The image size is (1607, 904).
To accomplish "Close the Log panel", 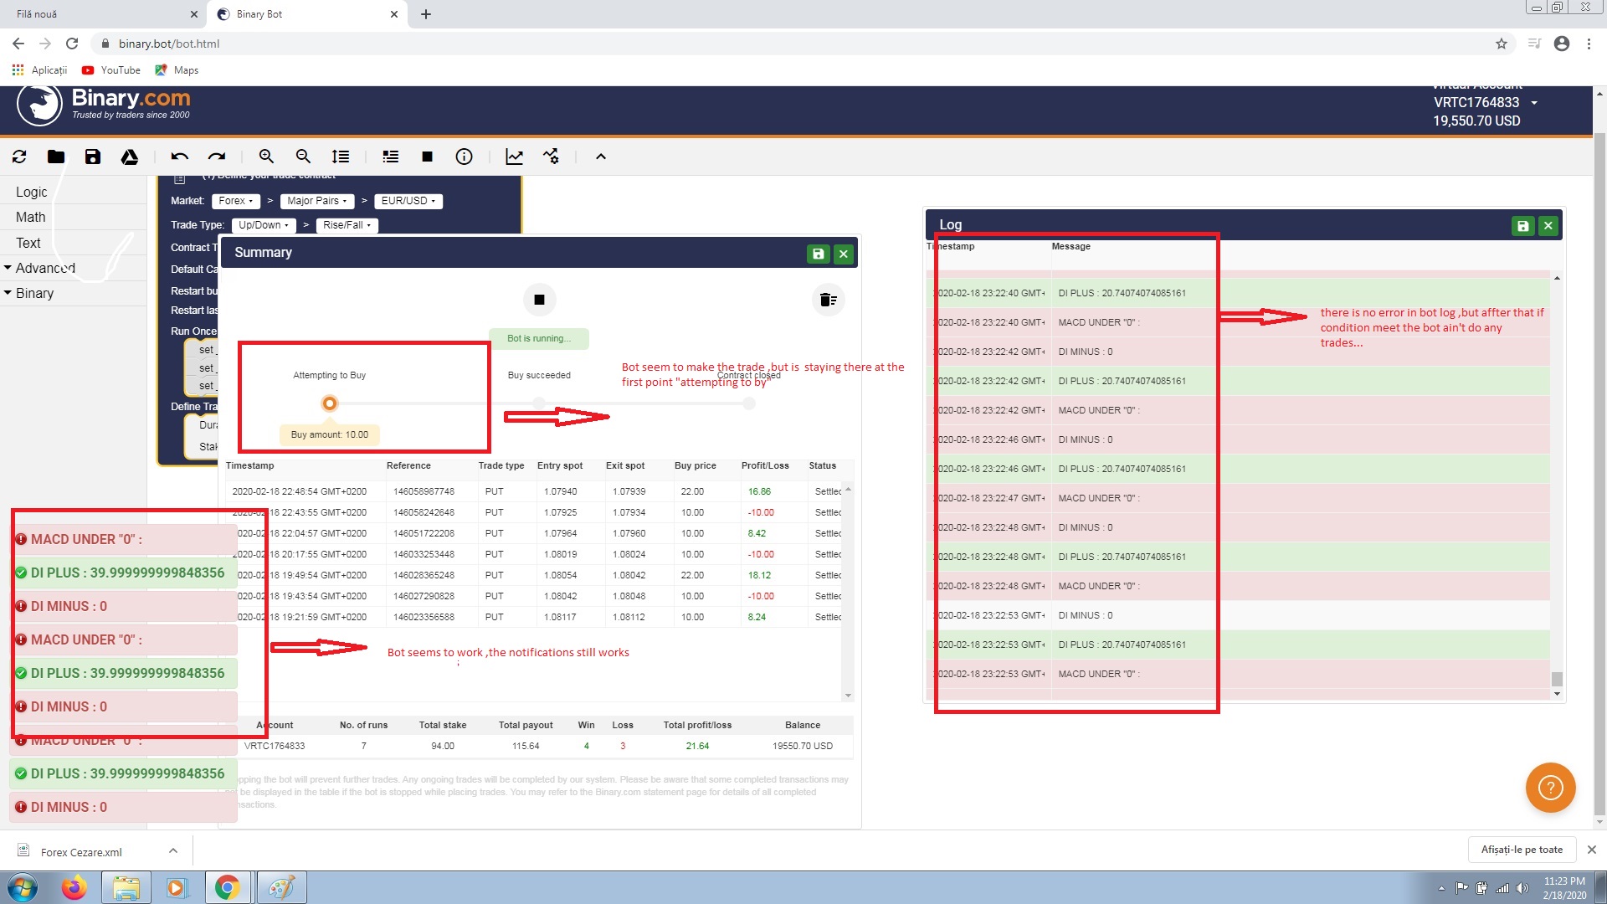I will click(x=1548, y=226).
